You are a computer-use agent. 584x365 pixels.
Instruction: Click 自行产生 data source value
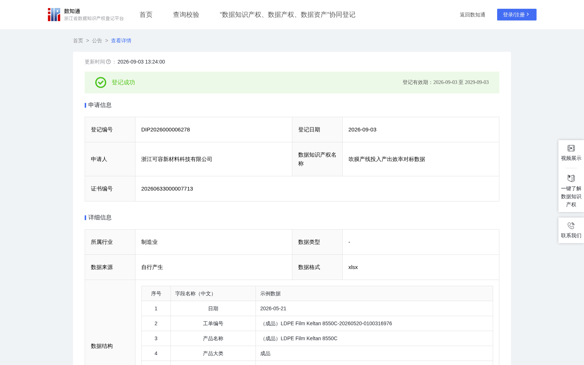152,267
